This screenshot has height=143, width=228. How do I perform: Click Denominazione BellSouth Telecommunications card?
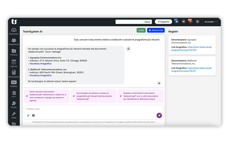click(192, 66)
